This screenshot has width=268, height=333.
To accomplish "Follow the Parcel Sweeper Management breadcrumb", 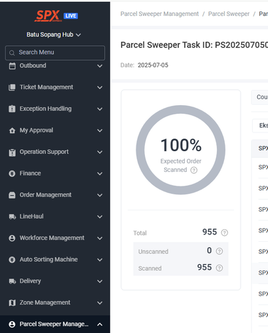I will [160, 14].
